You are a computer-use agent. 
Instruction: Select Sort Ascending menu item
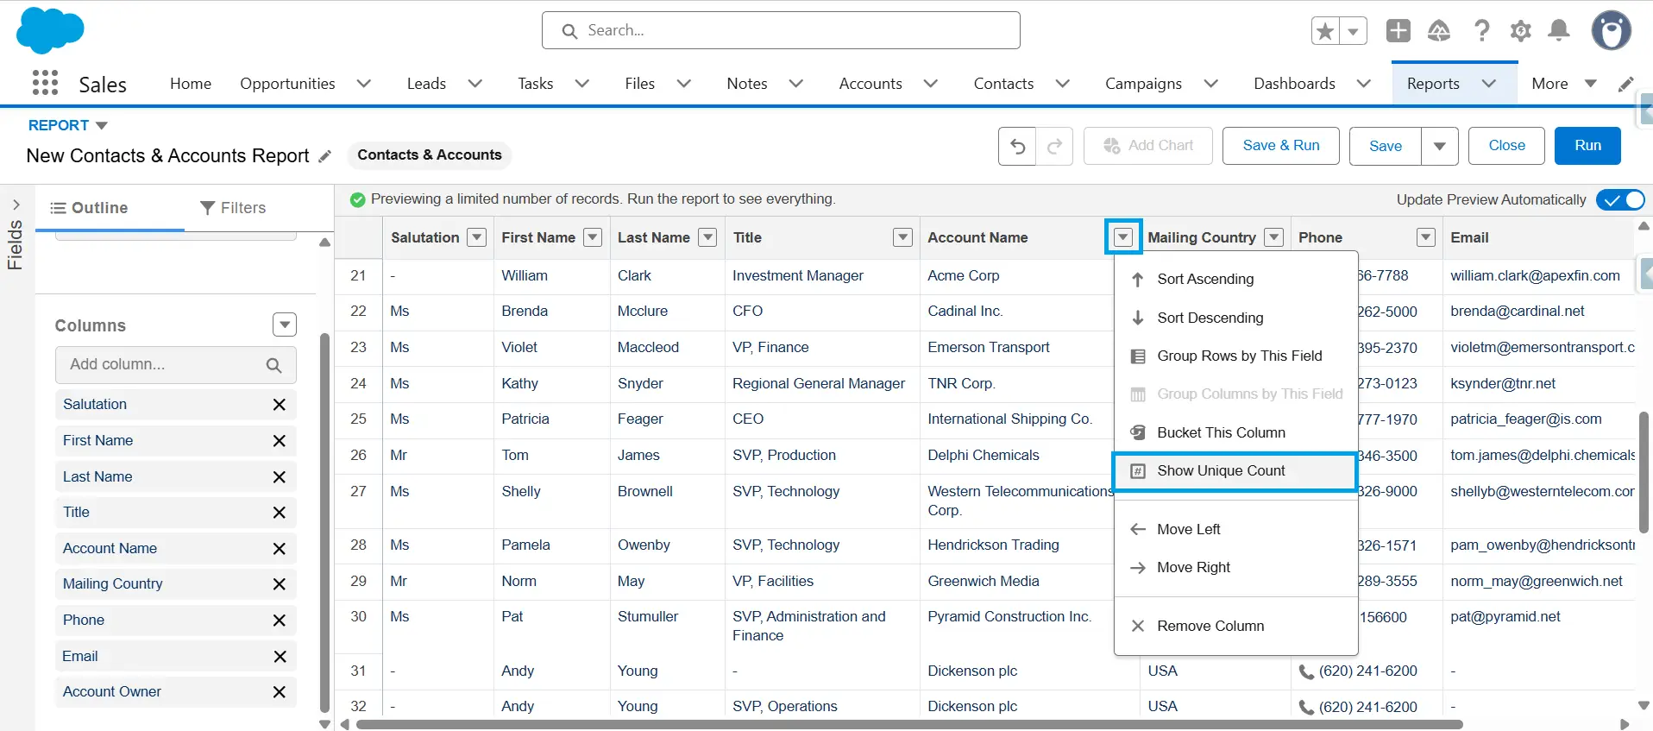click(x=1236, y=280)
